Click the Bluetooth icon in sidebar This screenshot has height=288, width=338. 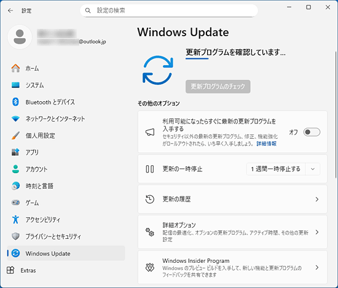(x=15, y=102)
